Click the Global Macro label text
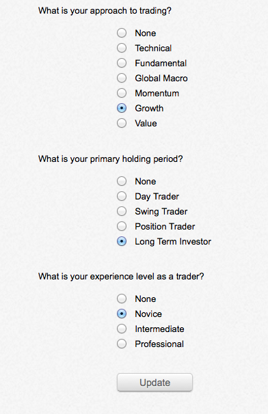Screen dimensions: 268x414 click(x=161, y=78)
